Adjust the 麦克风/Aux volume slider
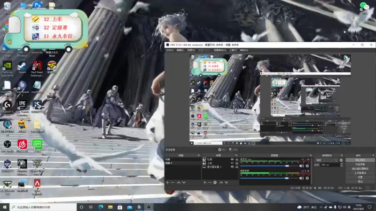This screenshot has height=211, width=376. coord(268,166)
